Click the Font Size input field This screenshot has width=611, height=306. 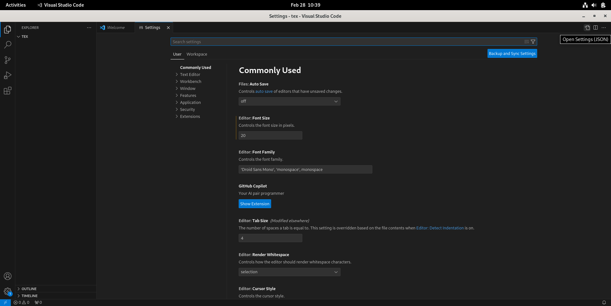pos(270,135)
